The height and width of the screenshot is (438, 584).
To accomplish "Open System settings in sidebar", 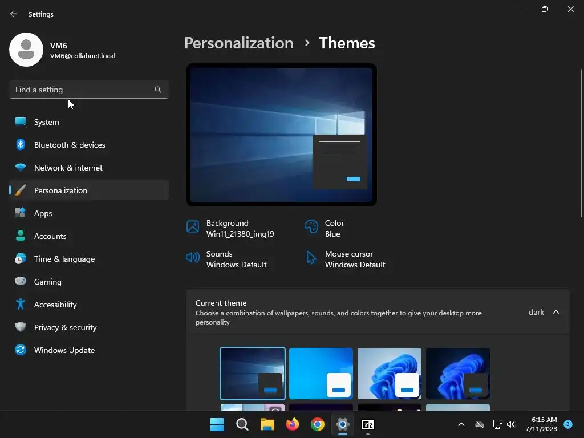I will point(89,122).
